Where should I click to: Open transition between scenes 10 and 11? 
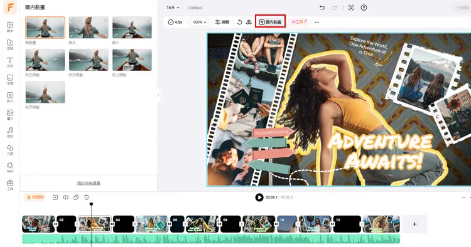pos(298,224)
